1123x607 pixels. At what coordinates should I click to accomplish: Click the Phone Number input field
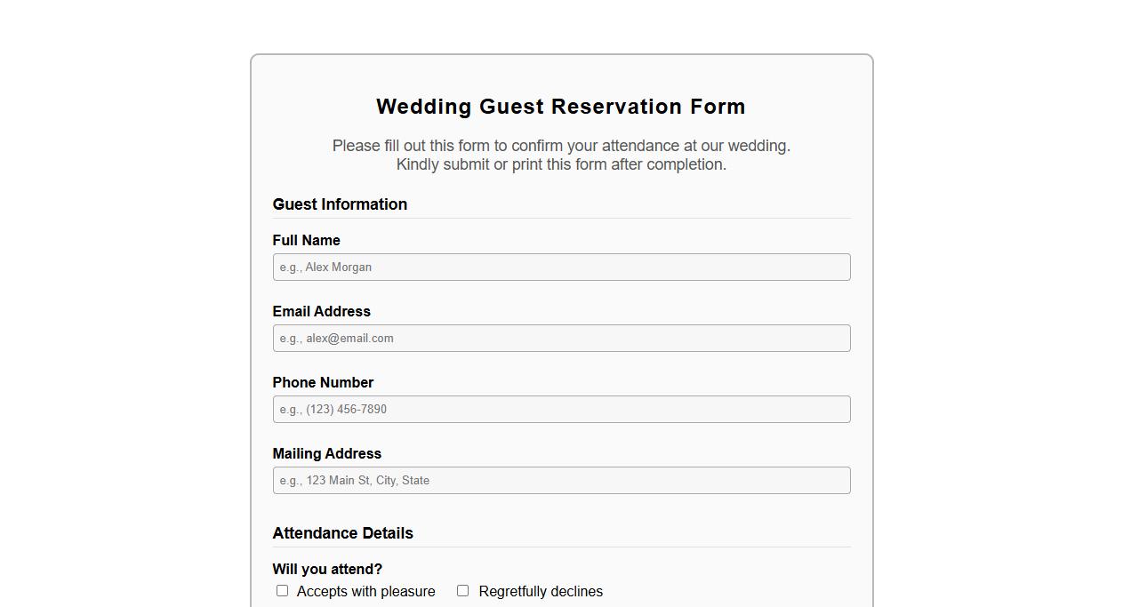[561, 409]
